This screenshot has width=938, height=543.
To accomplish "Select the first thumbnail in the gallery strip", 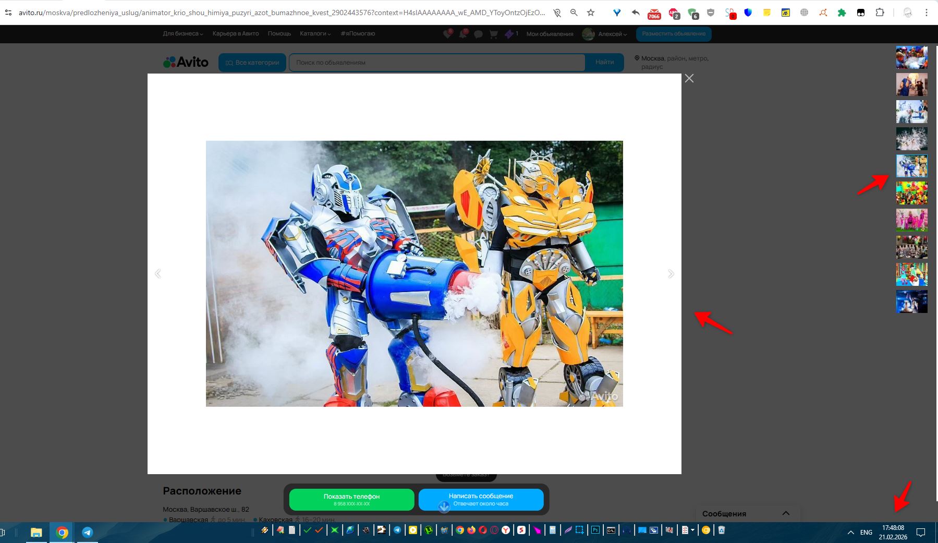I will (x=911, y=57).
